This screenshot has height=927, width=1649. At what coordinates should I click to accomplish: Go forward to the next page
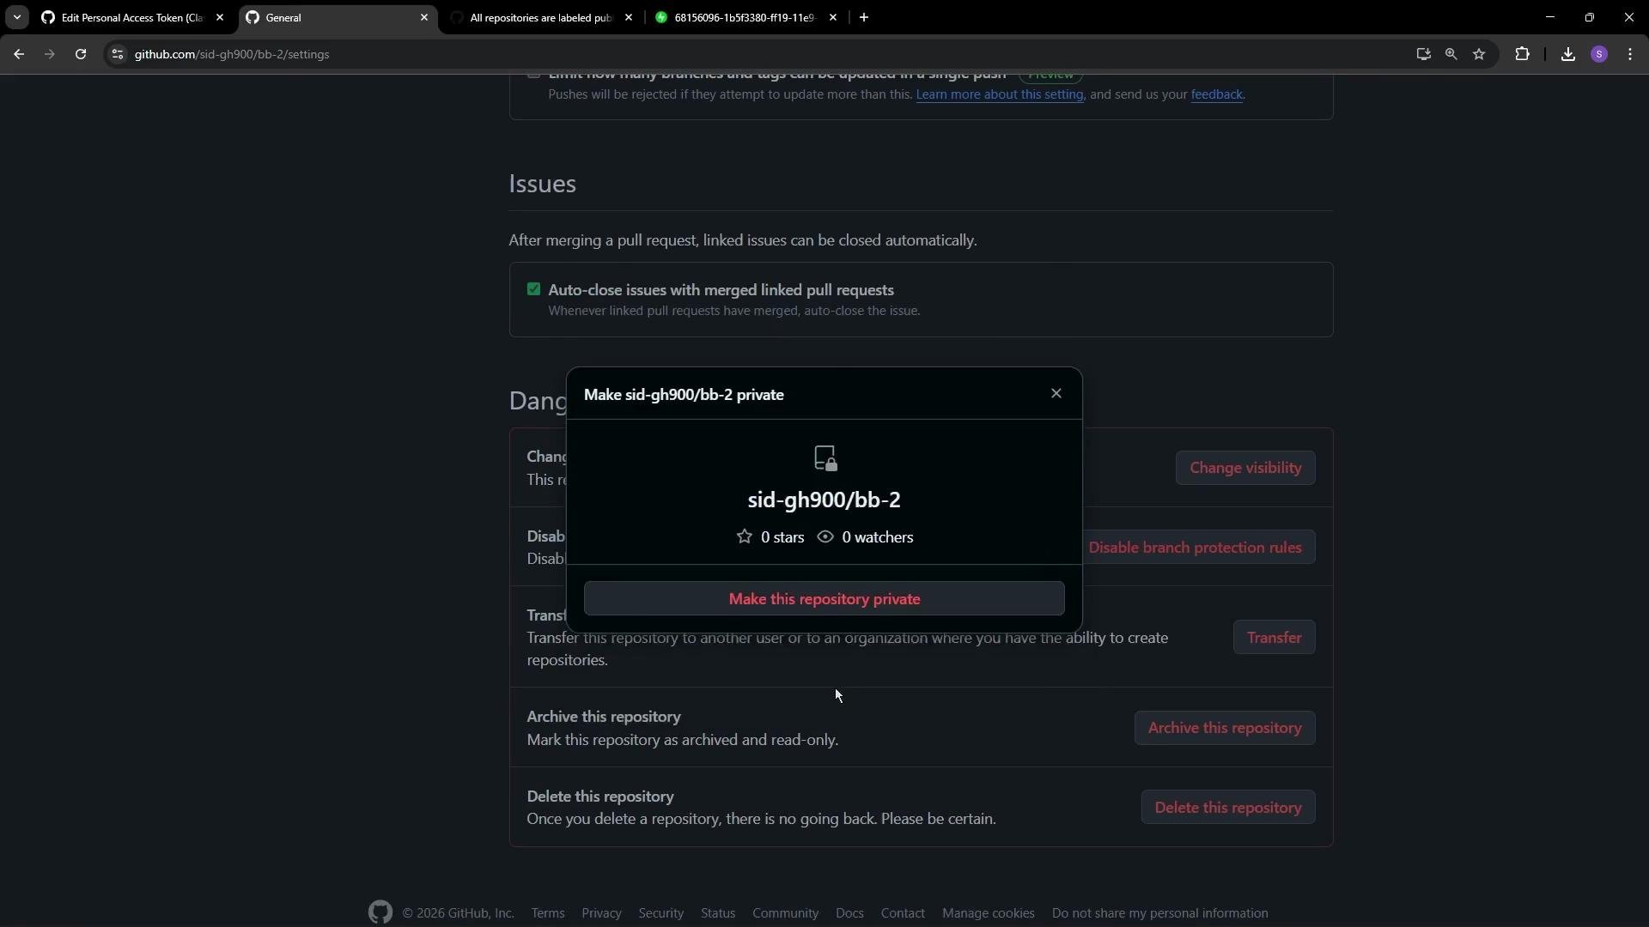click(50, 54)
